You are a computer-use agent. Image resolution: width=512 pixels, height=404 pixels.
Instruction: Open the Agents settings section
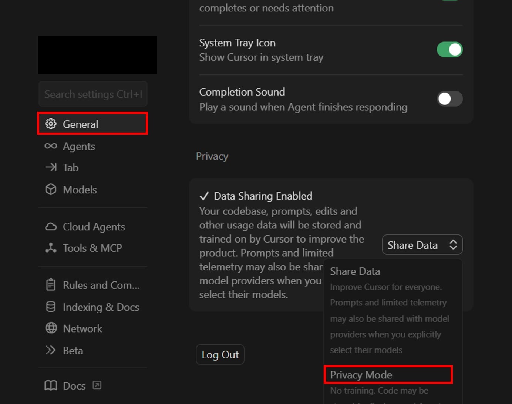(x=79, y=146)
